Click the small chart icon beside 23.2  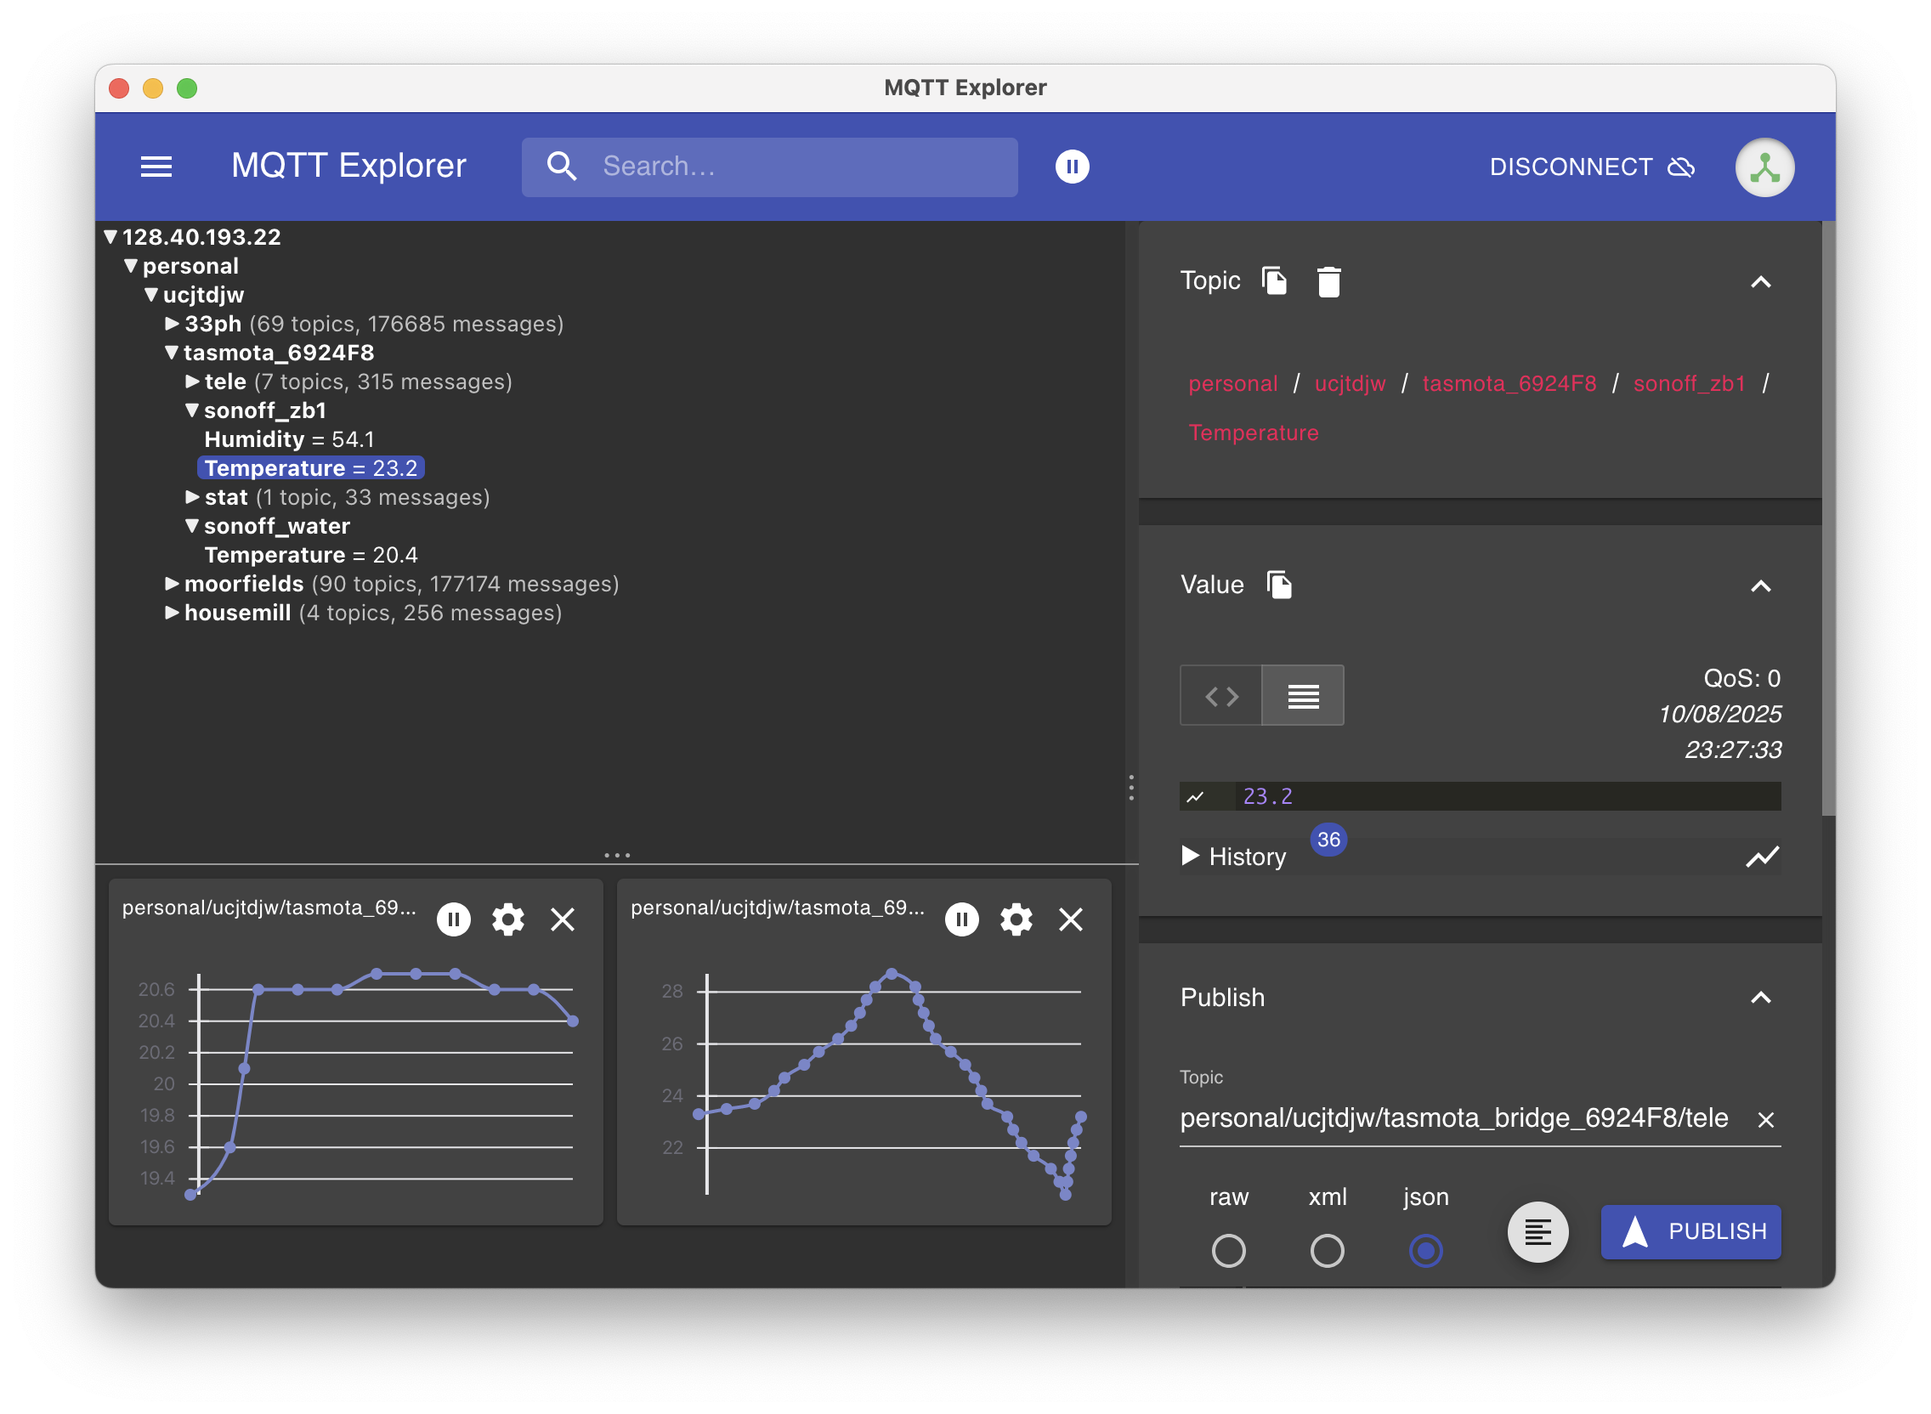point(1195,797)
